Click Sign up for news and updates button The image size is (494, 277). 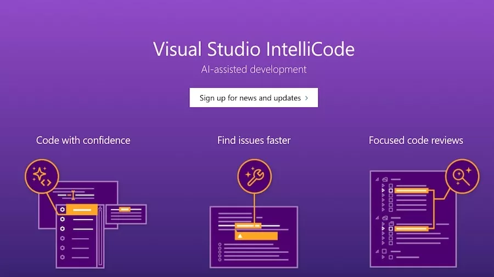(x=254, y=97)
